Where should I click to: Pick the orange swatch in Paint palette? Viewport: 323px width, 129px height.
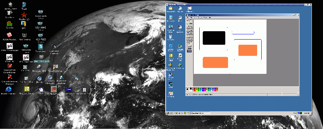217,91
